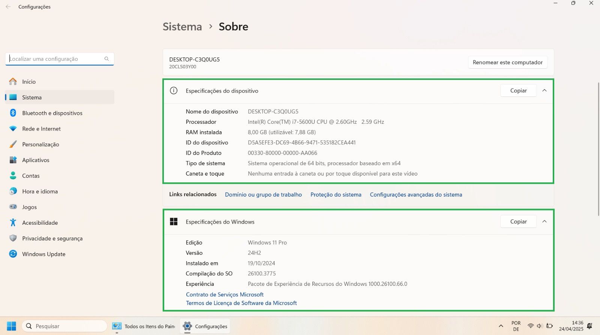Image resolution: width=600 pixels, height=335 pixels.
Task: Select Bluetooth e dispositivos menu item
Action: pyautogui.click(x=60, y=113)
